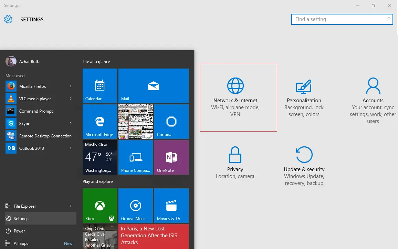Image resolution: width=398 pixels, height=249 pixels.
Task: Open the Phone Companion tile
Action: (x=136, y=157)
